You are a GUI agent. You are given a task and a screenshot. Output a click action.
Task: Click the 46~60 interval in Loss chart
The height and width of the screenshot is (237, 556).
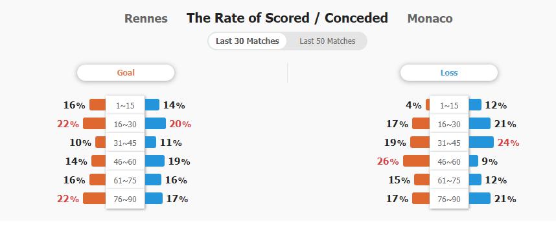pos(449,161)
